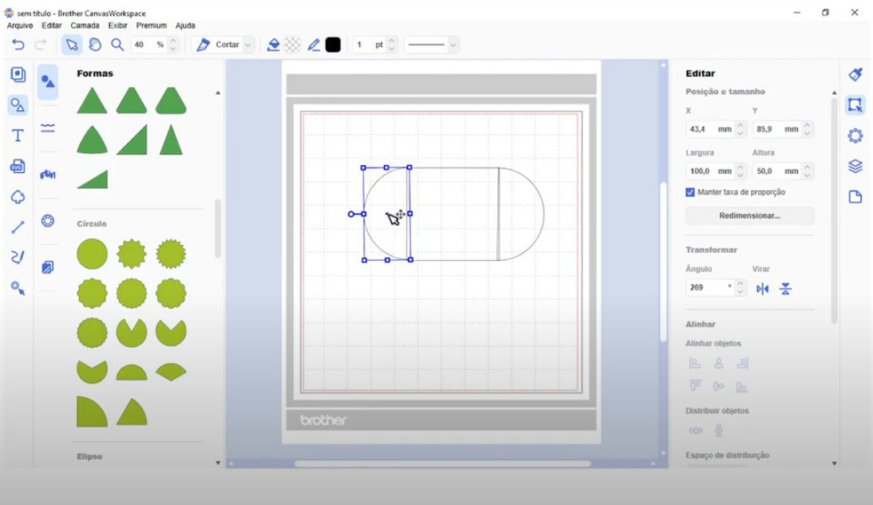
Task: Open the Text tool in left sidebar
Action: click(18, 136)
